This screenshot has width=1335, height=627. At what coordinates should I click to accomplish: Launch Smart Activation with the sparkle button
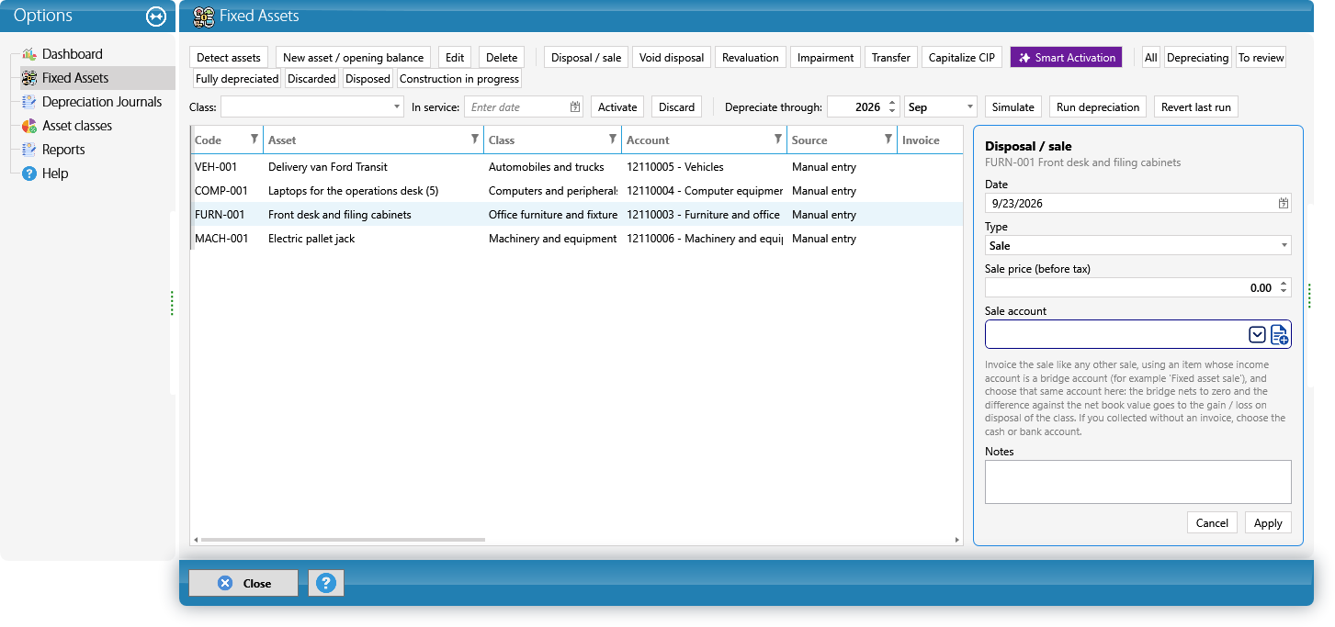tap(1067, 57)
